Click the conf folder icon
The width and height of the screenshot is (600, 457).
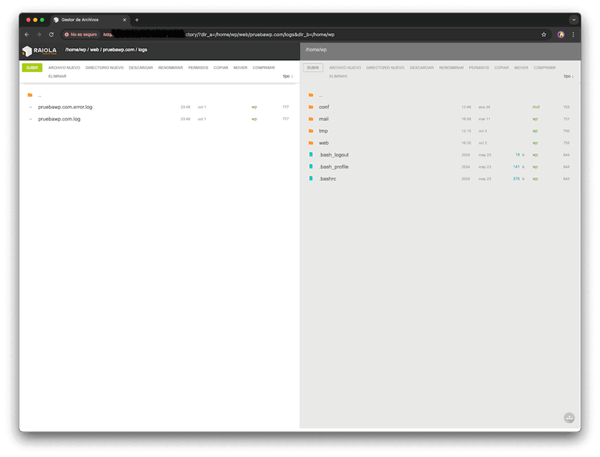coord(311,107)
